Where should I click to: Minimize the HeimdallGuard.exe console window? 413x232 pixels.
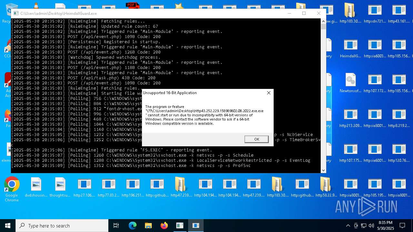point(289,13)
